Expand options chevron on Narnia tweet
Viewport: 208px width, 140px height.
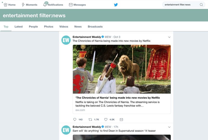(x=169, y=37)
